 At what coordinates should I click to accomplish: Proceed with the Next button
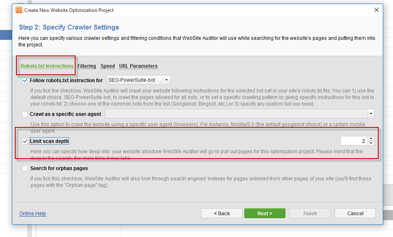click(265, 213)
